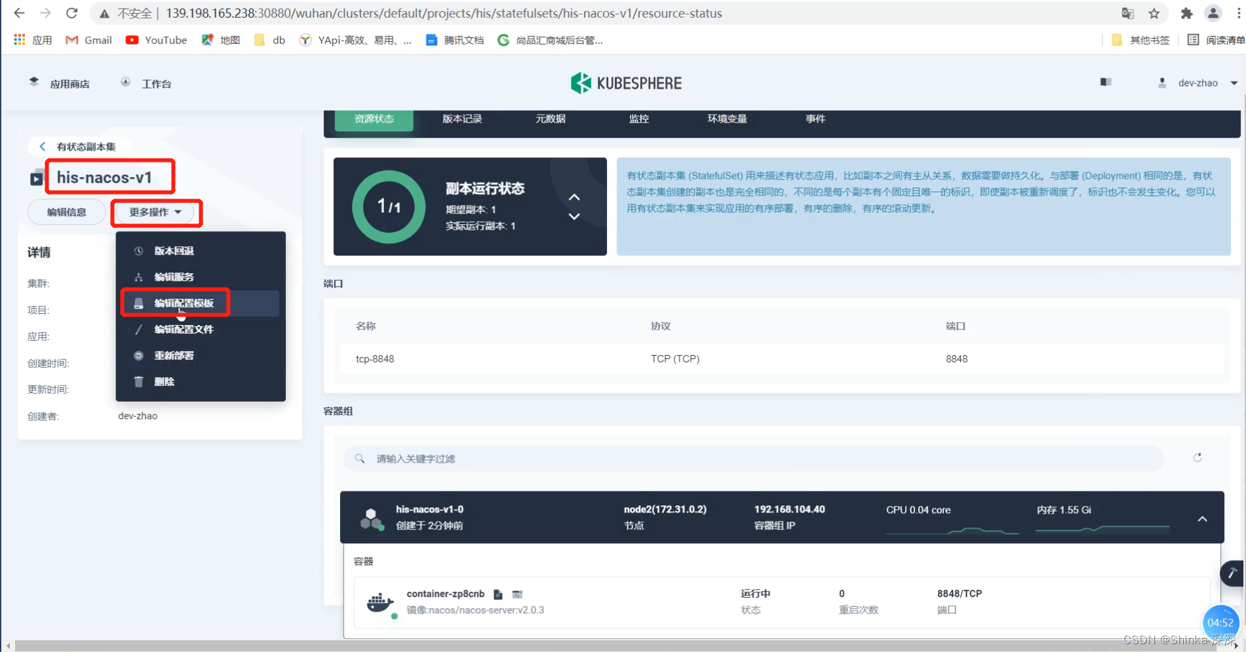Click the tcp-8848 port name cell
Image resolution: width=1246 pixels, height=652 pixels.
point(375,359)
